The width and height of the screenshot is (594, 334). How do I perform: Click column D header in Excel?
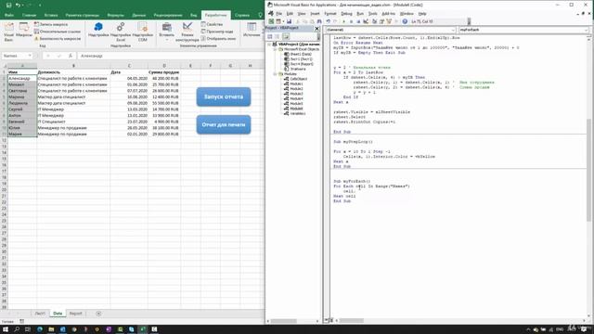(x=164, y=66)
